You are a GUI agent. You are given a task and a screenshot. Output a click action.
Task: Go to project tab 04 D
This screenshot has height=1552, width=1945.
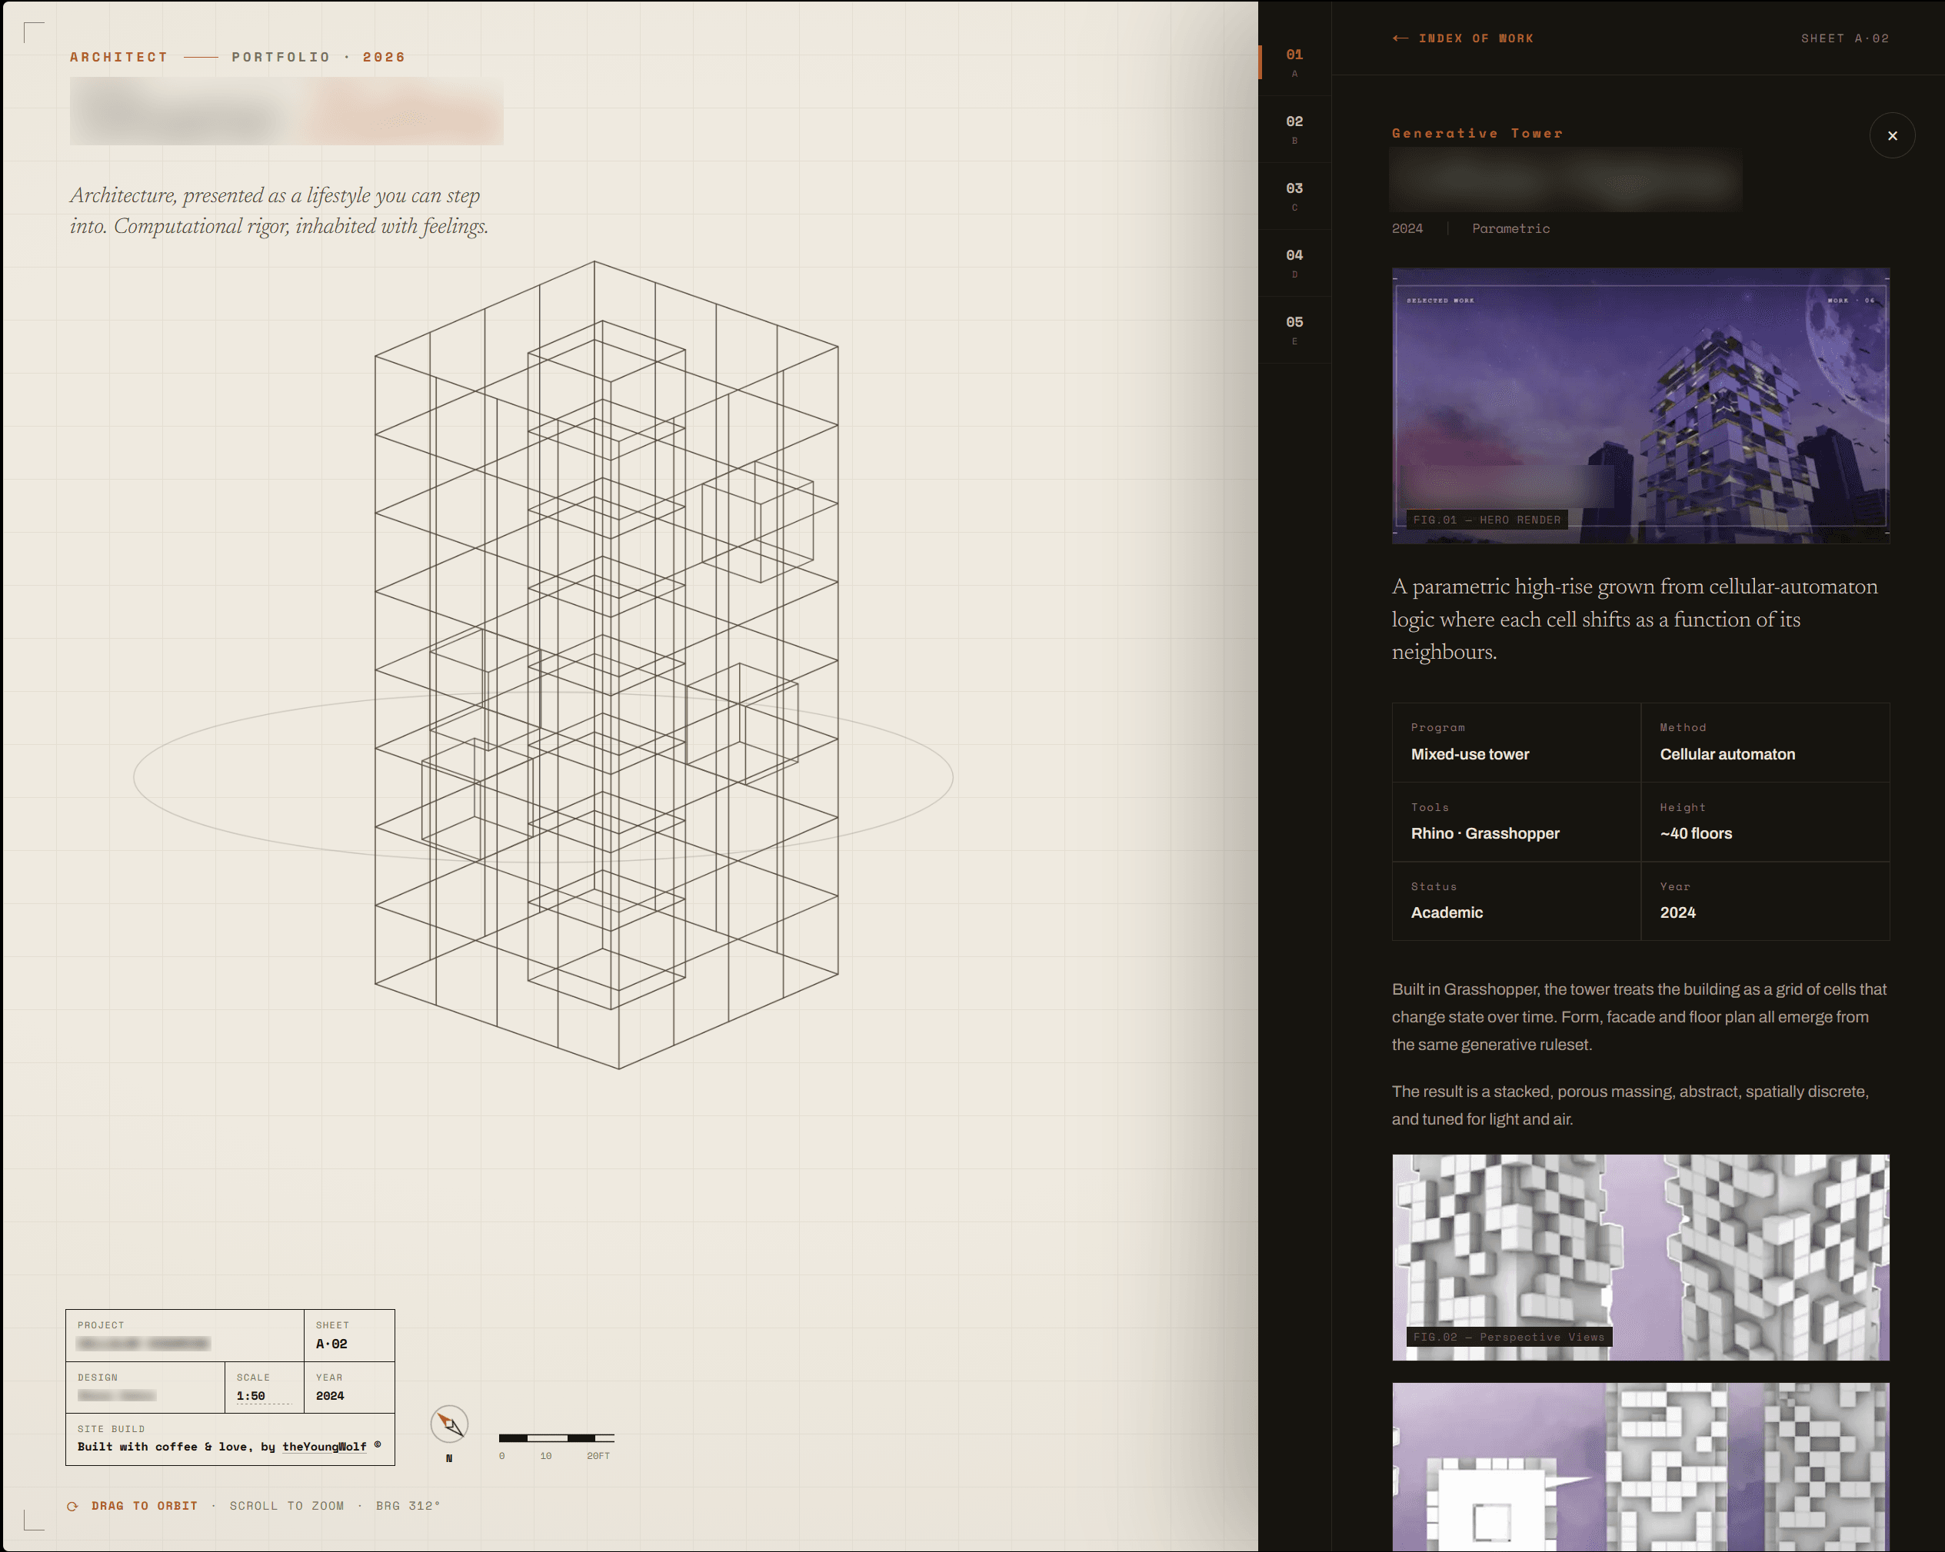(x=1294, y=262)
